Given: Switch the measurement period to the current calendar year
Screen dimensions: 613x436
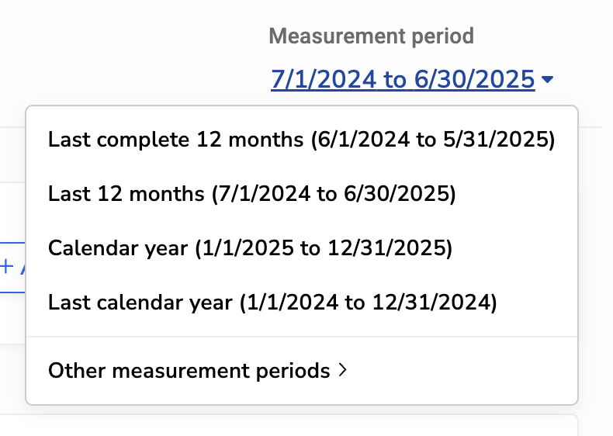Looking at the screenshot, I should tap(250, 248).
